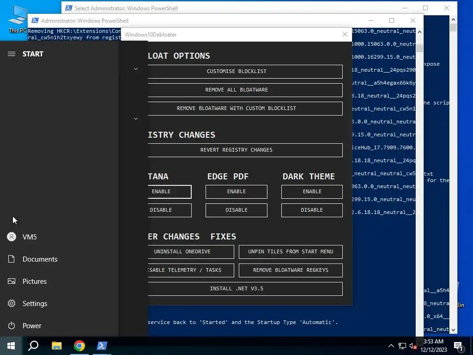Screen dimensions: 473x355
Task: Disable Cortana
Action: tap(169, 210)
